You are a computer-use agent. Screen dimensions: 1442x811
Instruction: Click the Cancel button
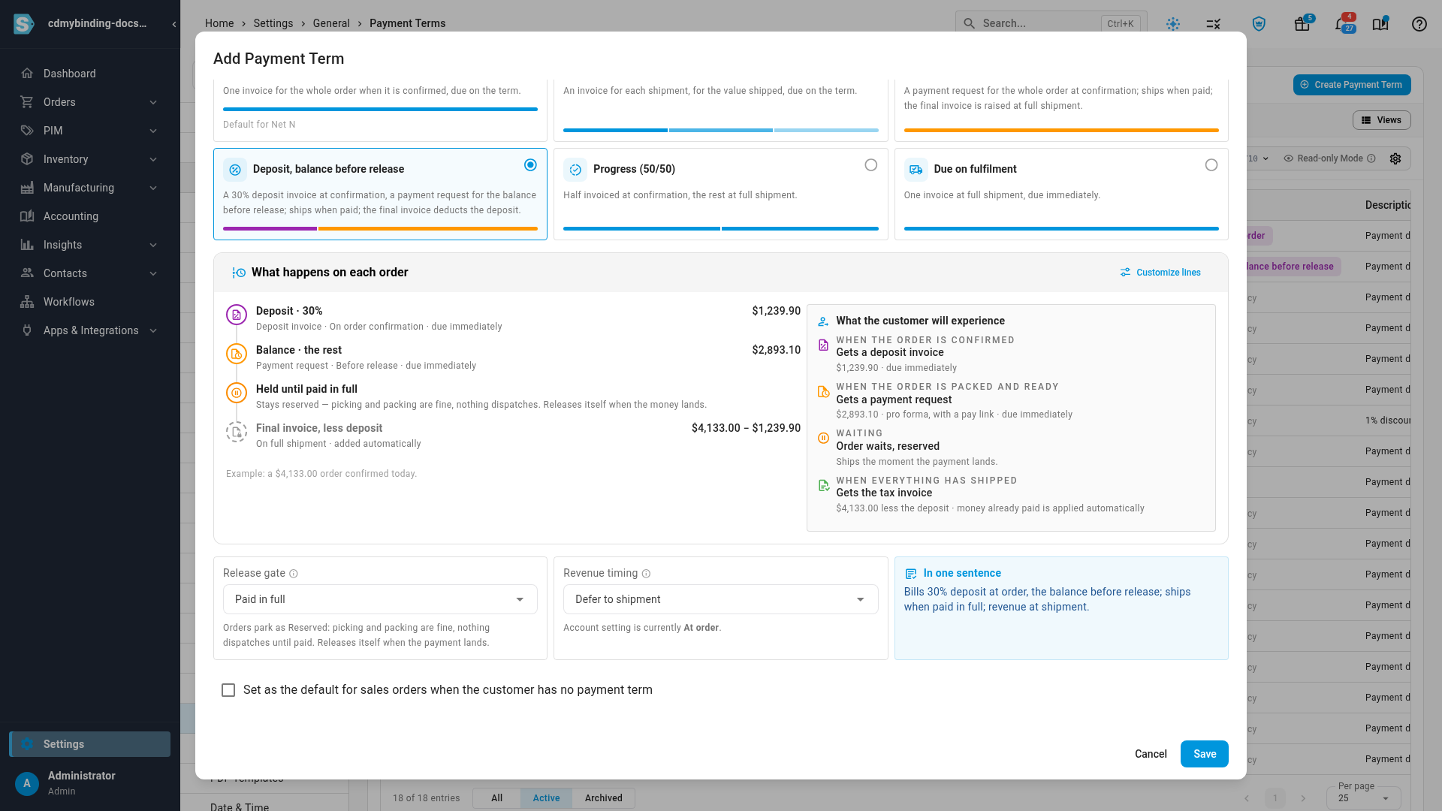[1151, 754]
